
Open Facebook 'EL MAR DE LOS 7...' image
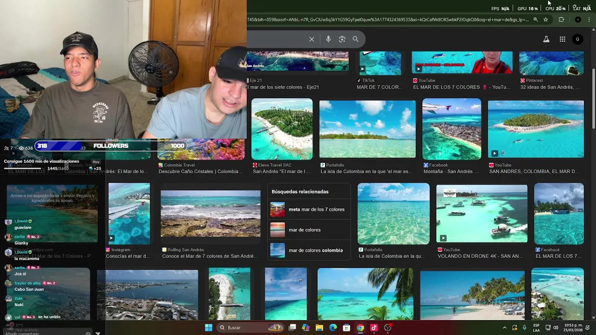coord(559,214)
